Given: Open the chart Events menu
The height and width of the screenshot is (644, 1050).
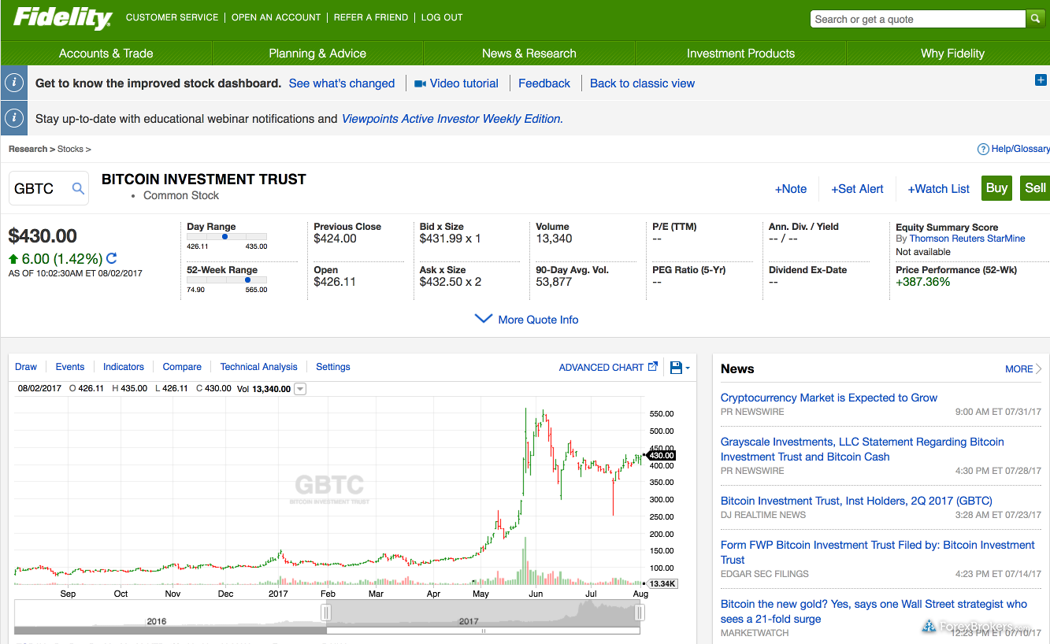Looking at the screenshot, I should [x=70, y=367].
